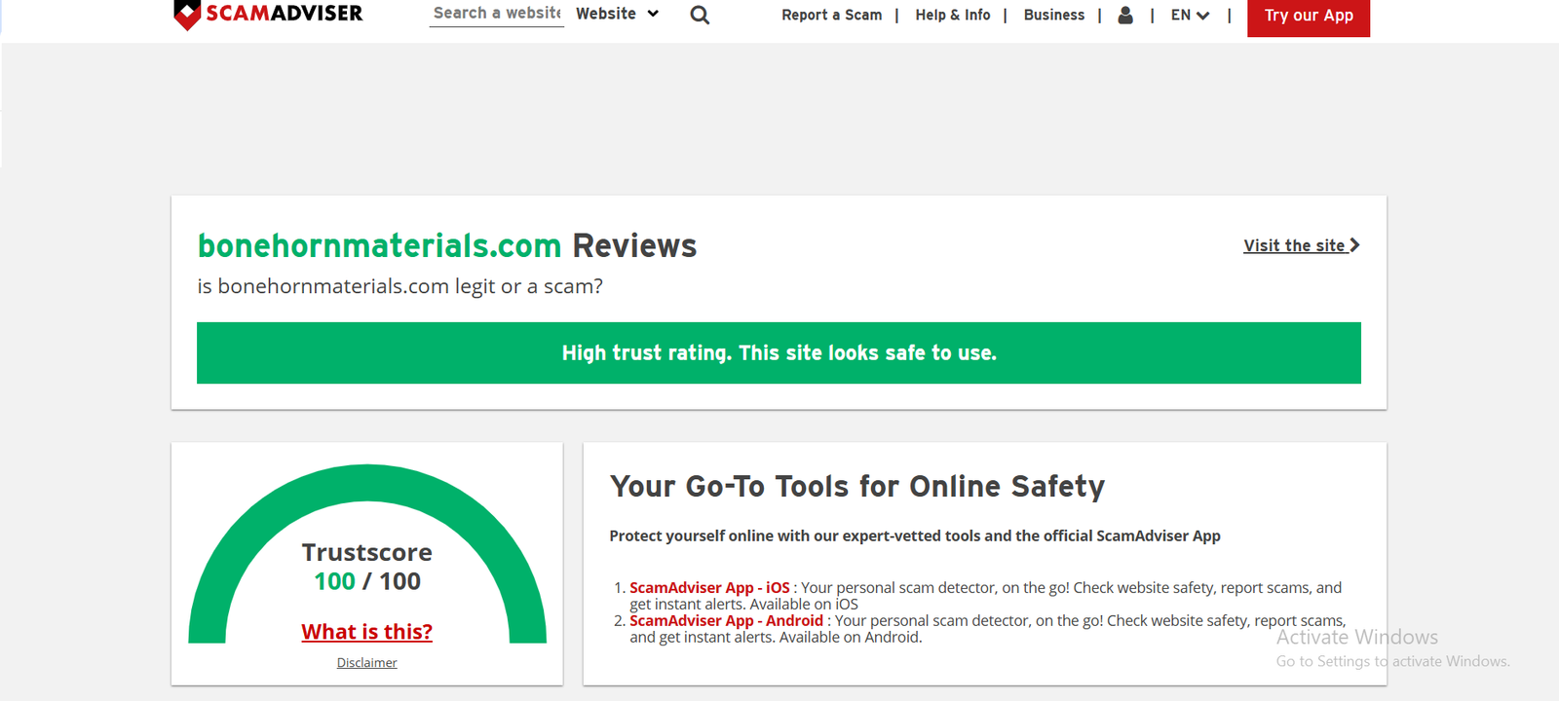Open Report a Scam menu
Viewport: 1559px width, 701px height.
pos(831,15)
